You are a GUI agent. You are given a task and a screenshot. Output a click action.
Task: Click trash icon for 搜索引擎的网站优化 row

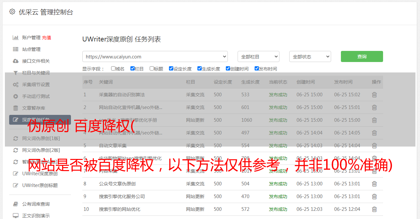click(x=374, y=209)
